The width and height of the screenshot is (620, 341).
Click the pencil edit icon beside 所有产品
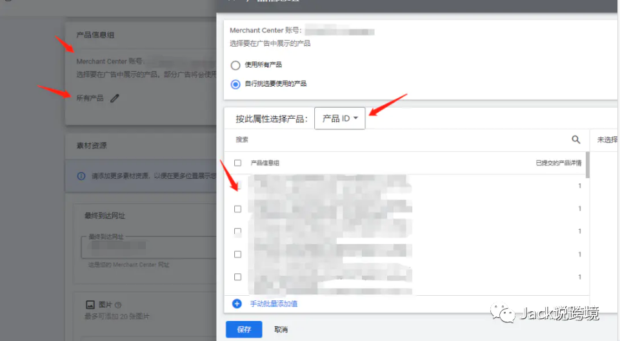pyautogui.click(x=115, y=98)
